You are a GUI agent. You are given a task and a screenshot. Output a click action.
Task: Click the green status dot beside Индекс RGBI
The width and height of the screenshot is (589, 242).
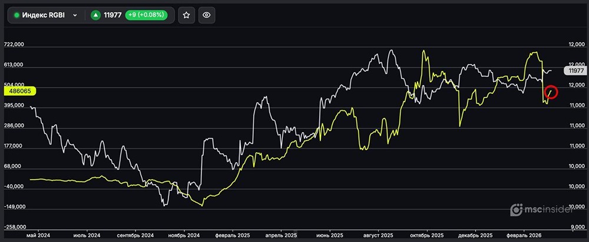(x=16, y=15)
